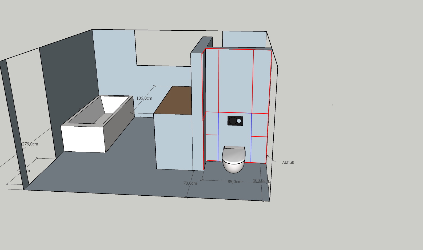
Task: Select the 276,0cm dimension text
Action: [x=30, y=144]
